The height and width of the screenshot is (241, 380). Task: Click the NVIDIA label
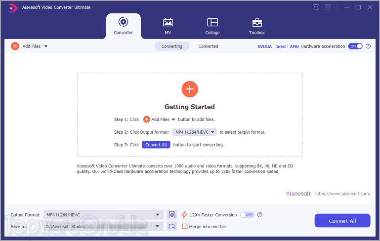[265, 46]
